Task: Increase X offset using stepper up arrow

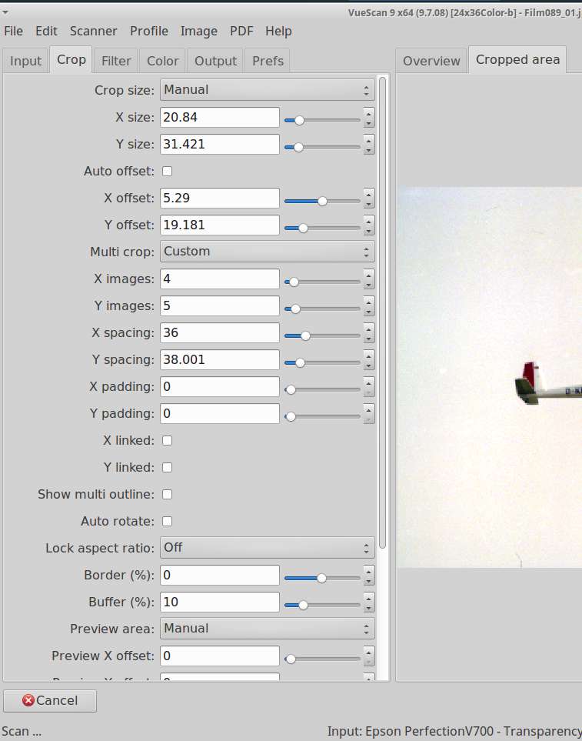Action: (369, 194)
